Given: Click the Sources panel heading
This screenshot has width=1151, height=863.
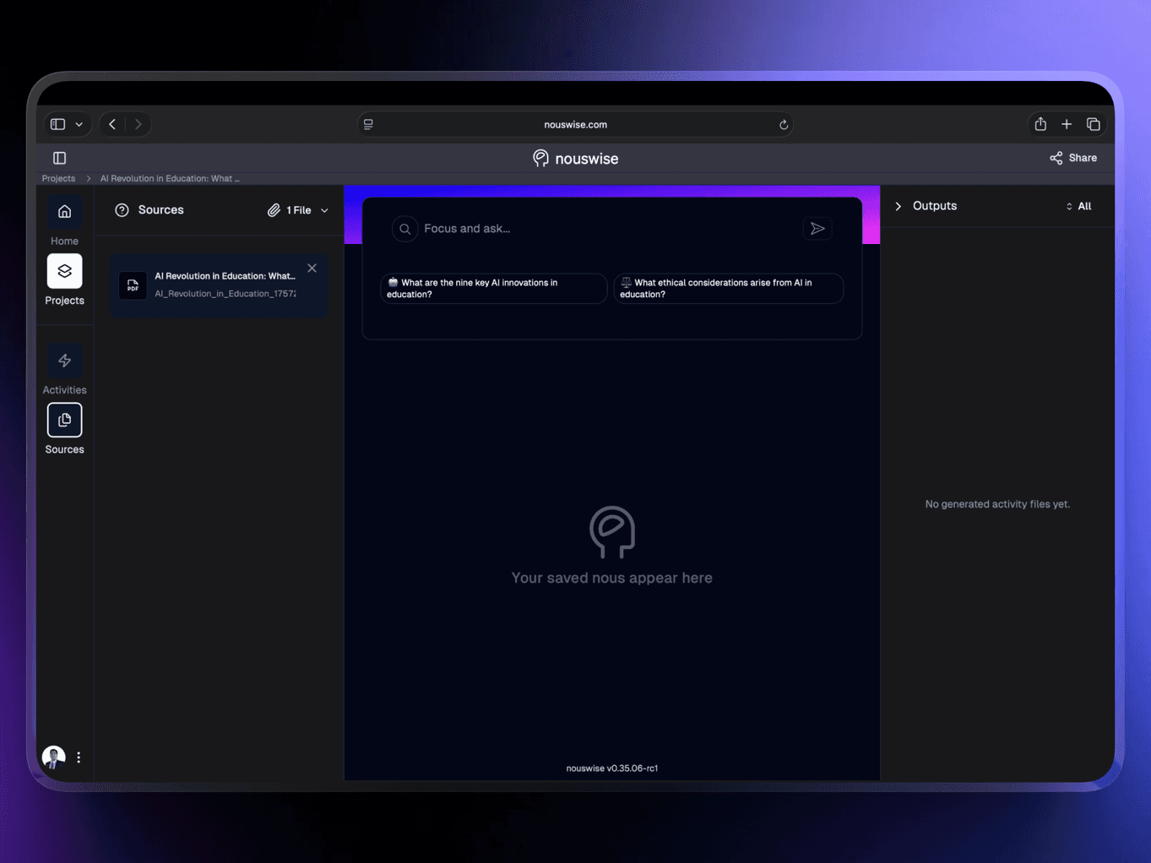Looking at the screenshot, I should pos(160,210).
